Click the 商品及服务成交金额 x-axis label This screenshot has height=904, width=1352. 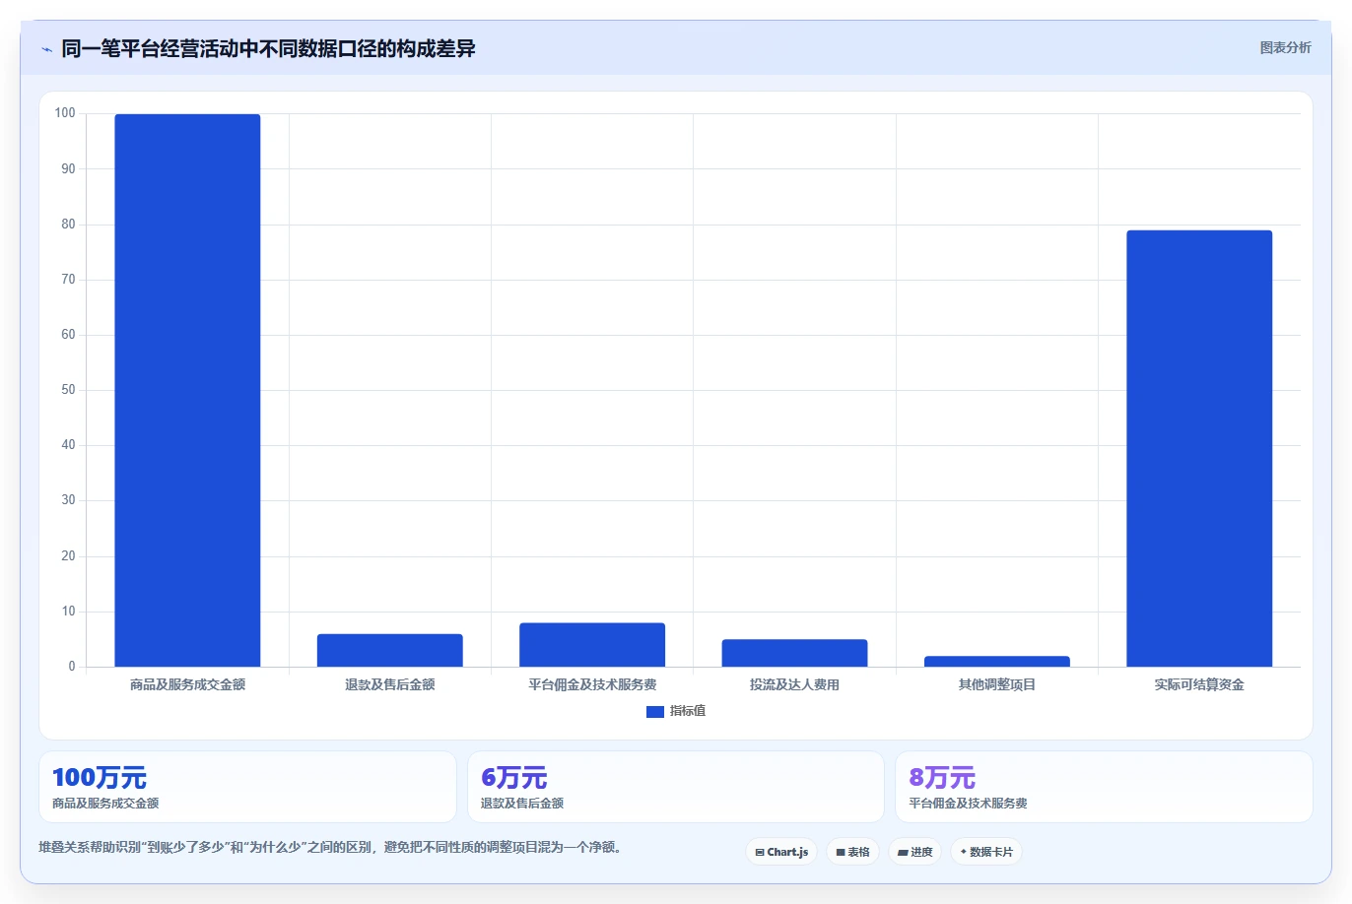187,684
